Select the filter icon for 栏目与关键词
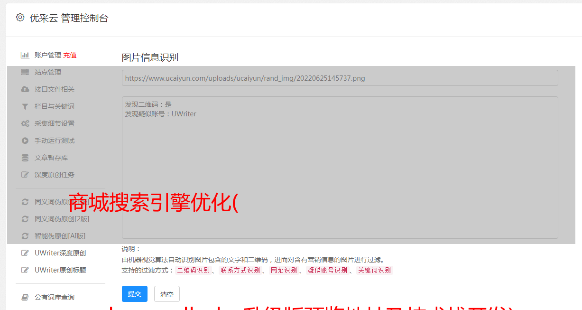This screenshot has height=310, width=582. (25, 106)
